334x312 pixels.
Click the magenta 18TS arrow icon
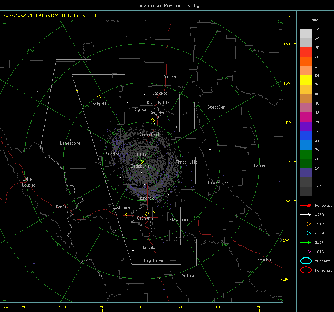(x=306, y=252)
